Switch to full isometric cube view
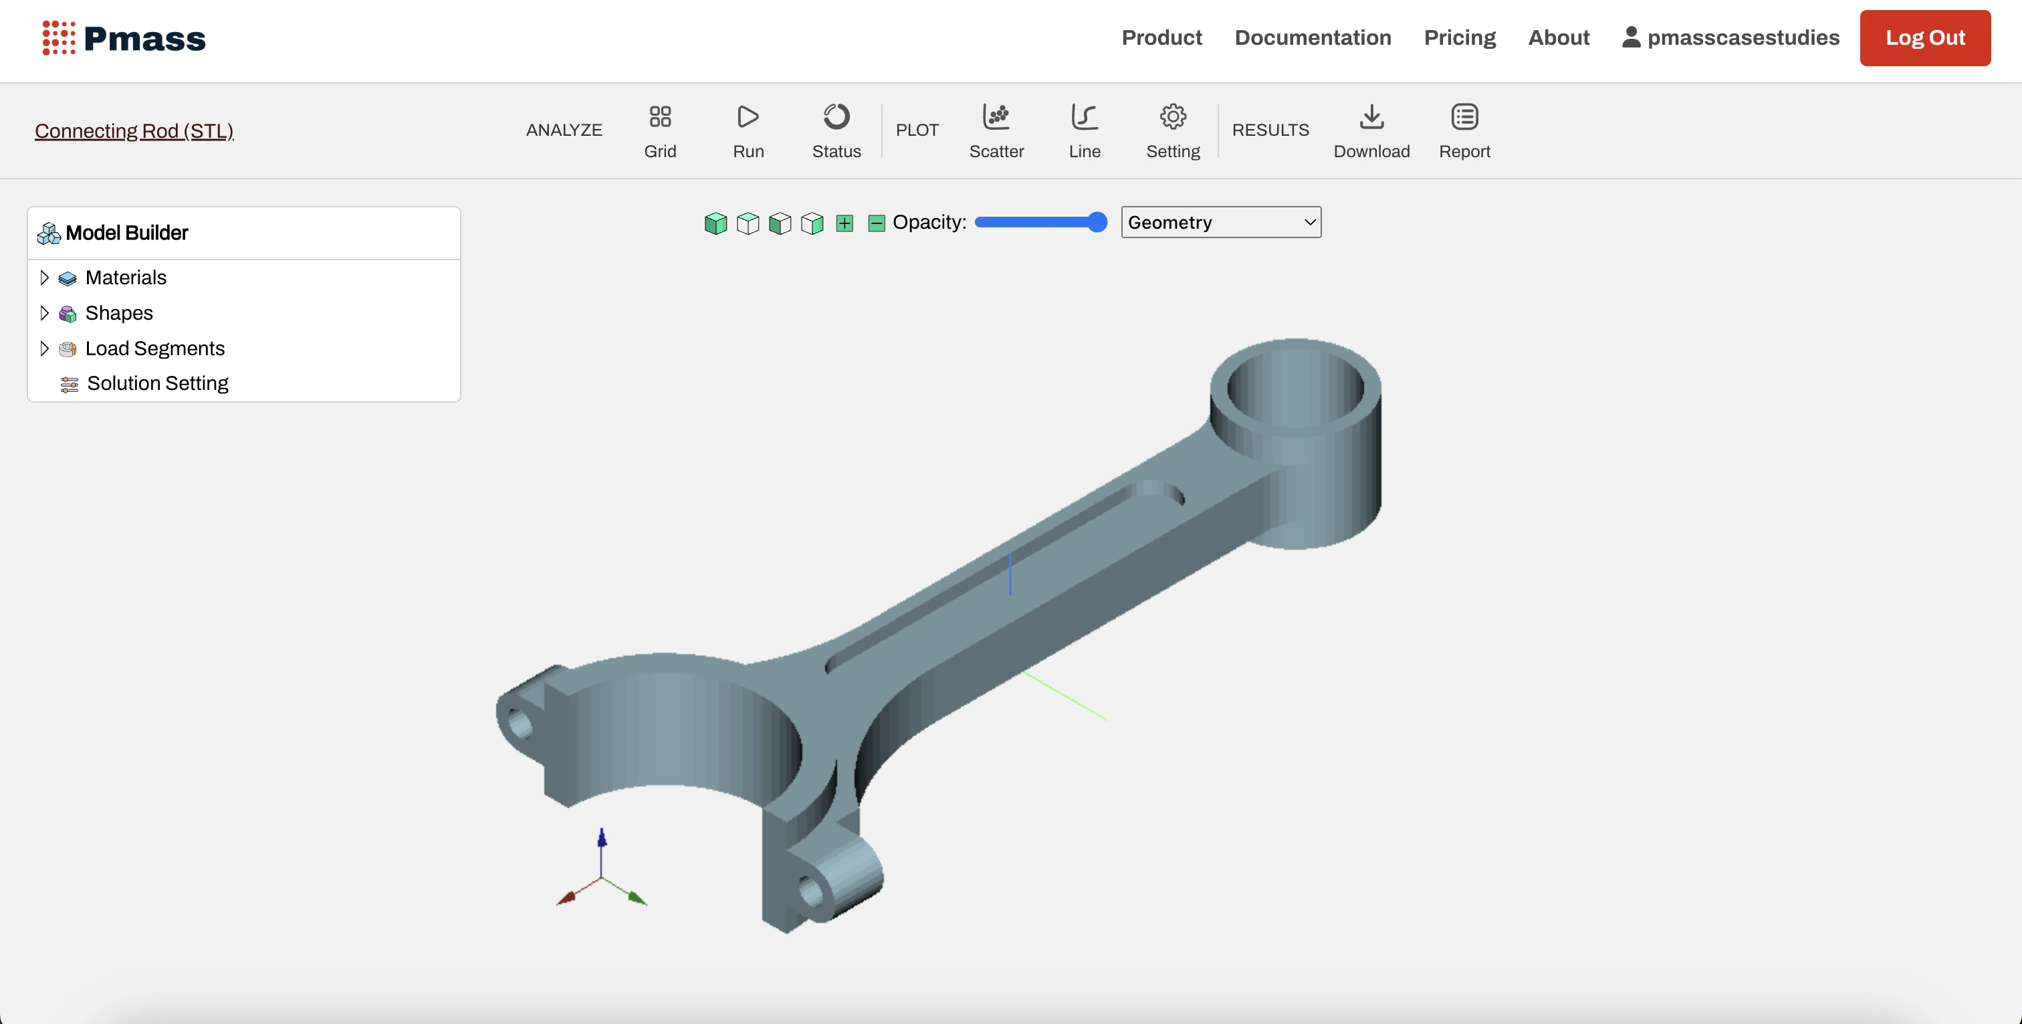The height and width of the screenshot is (1024, 2022). click(715, 223)
